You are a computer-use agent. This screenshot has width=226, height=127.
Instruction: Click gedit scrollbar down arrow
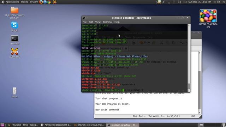(x=199, y=113)
